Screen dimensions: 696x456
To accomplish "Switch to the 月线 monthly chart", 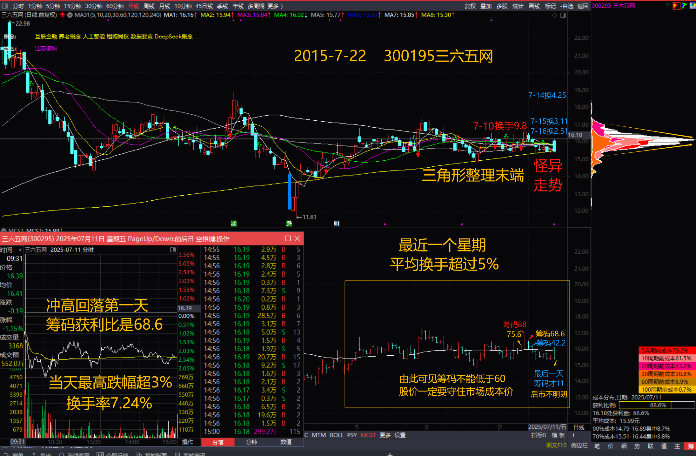I will click(164, 6).
